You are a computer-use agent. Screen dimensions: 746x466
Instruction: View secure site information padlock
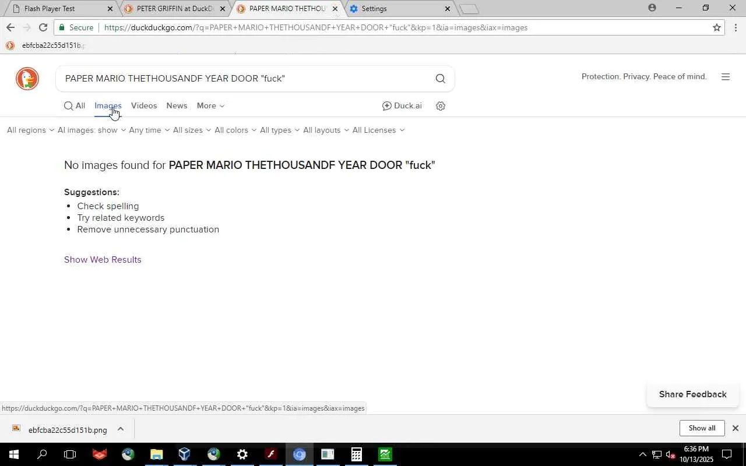point(62,27)
